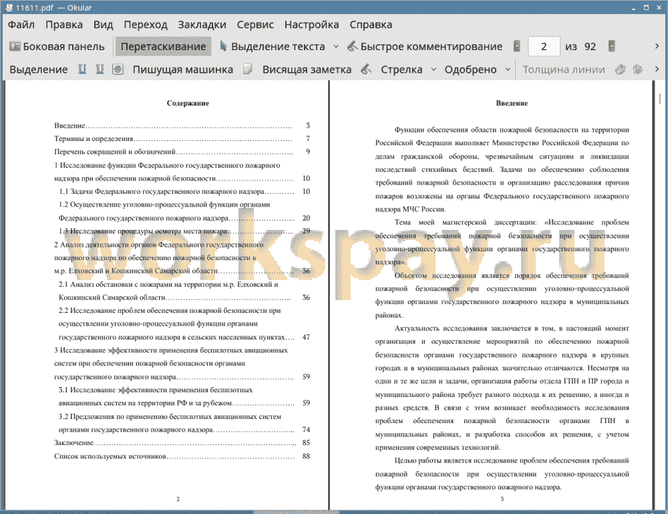This screenshot has height=514, width=668.
Task: Activate the Перетаскивание browse mode
Action: coord(163,47)
